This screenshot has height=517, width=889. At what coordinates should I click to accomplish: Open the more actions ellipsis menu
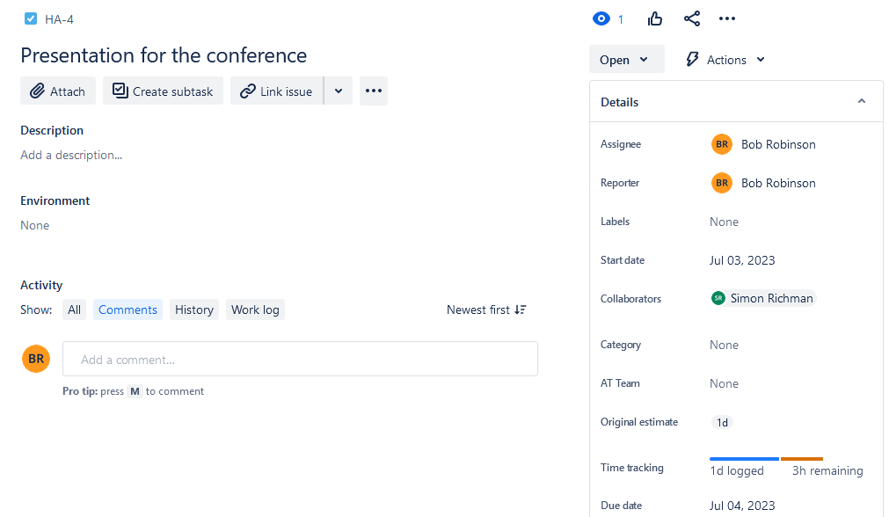coord(726,18)
